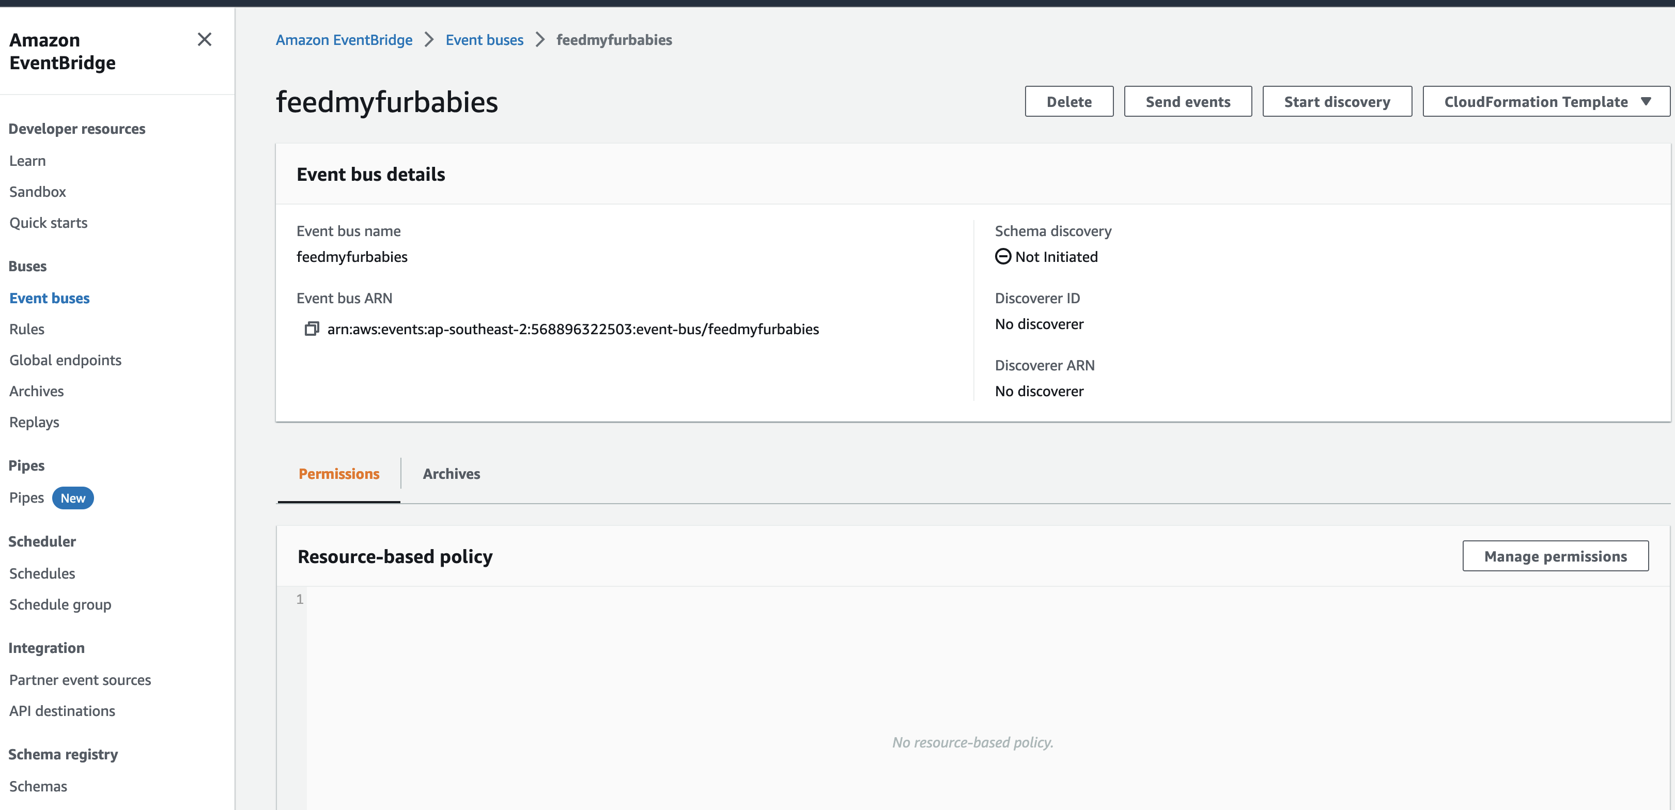Image resolution: width=1675 pixels, height=810 pixels.
Task: Open Manage permissions for resource policy
Action: [1555, 556]
